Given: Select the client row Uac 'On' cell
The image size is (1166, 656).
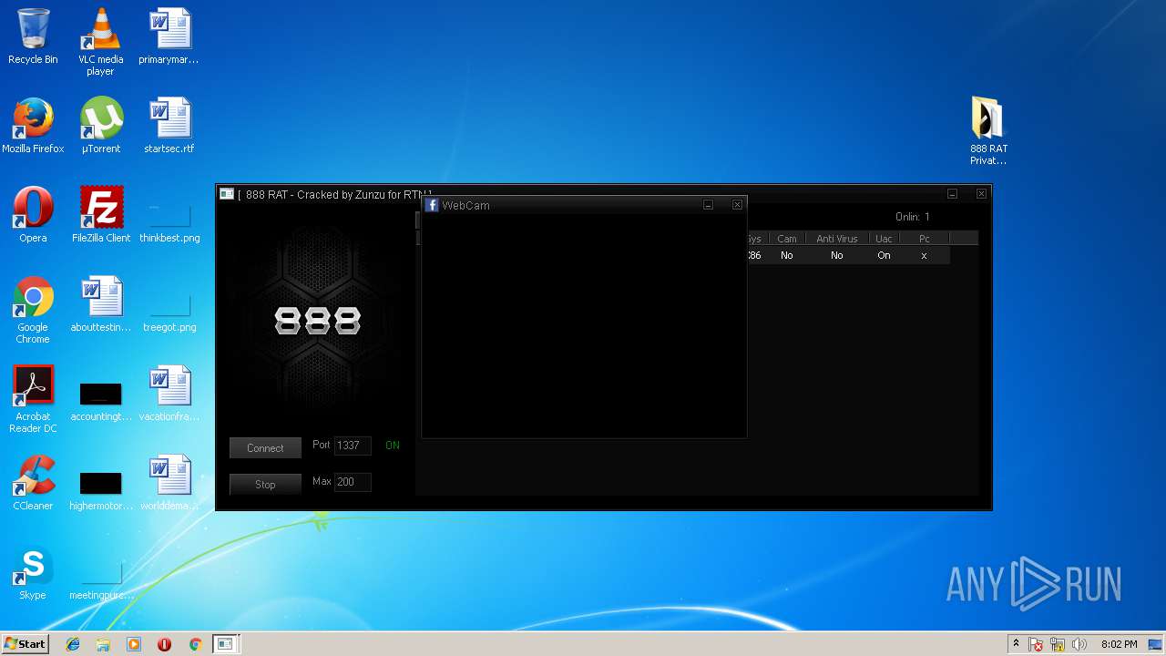Looking at the screenshot, I should (884, 256).
